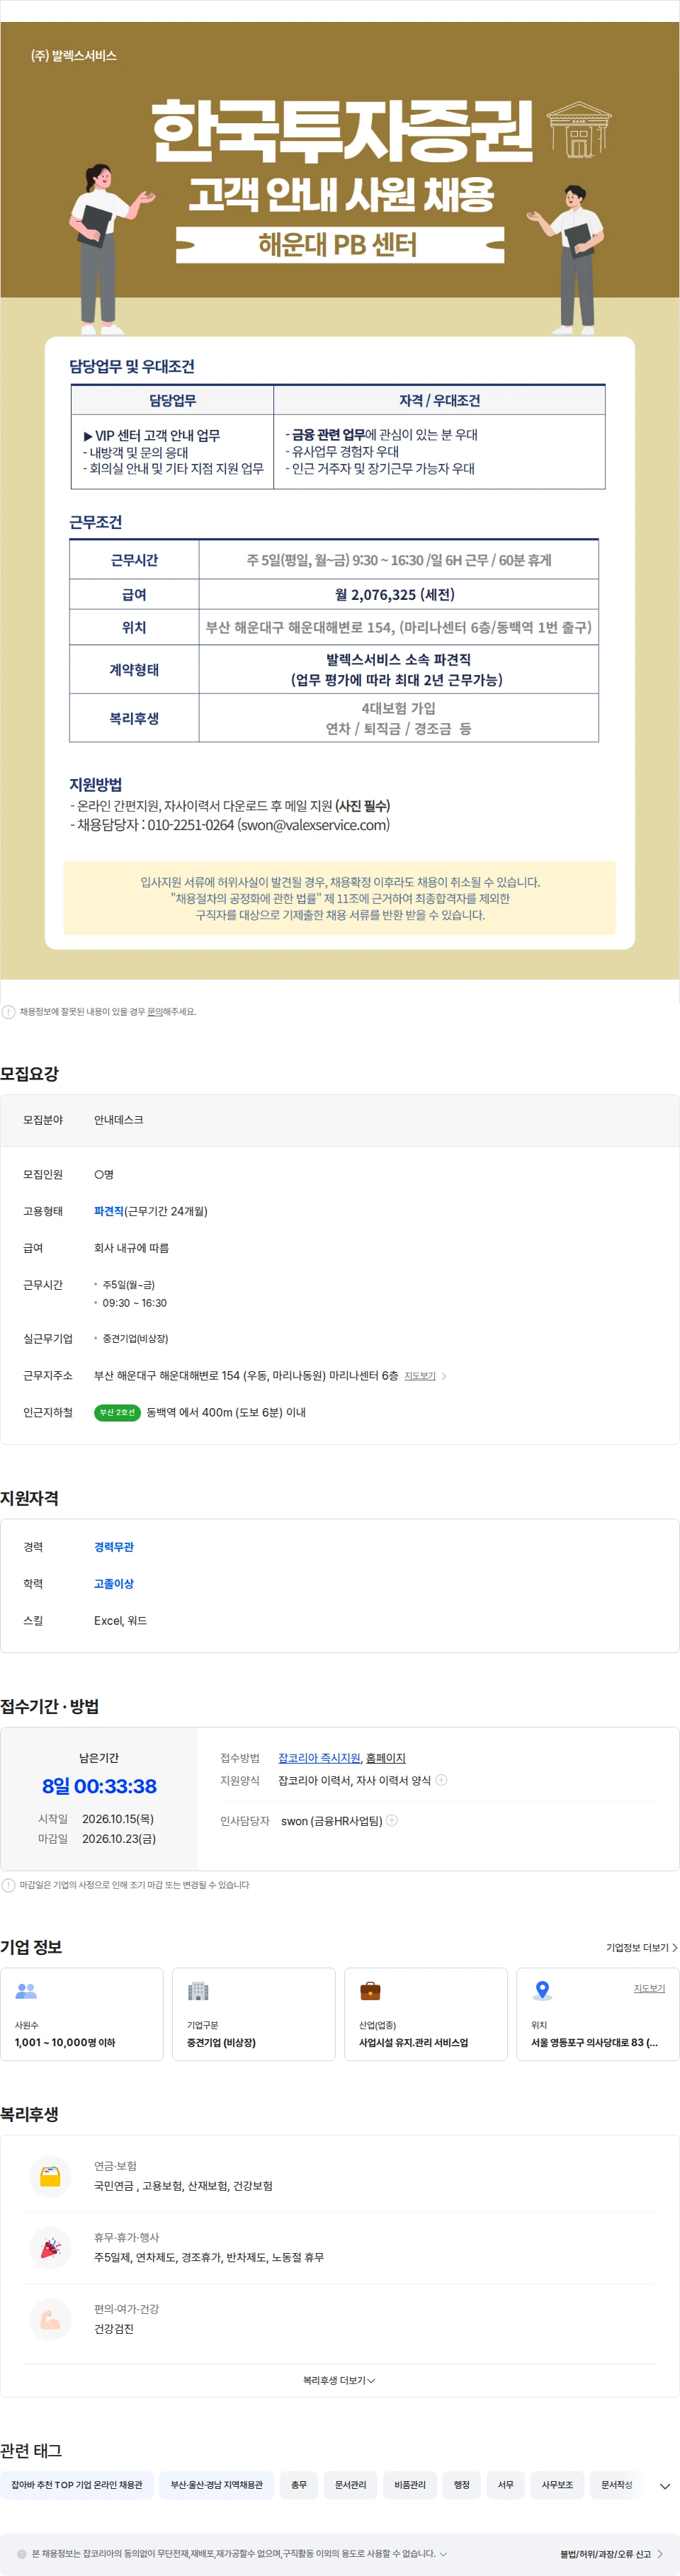The image size is (680, 2576).
Task: Click the info icon beside 채용정보에 잘못된 내용
Action: coord(9,1011)
